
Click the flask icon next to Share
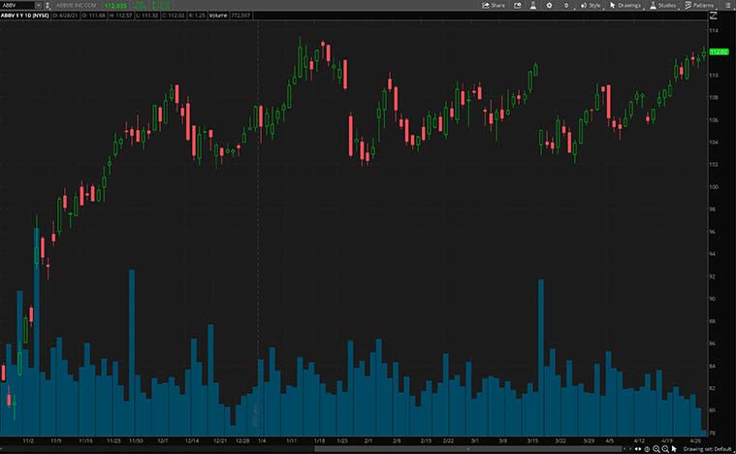[533, 5]
